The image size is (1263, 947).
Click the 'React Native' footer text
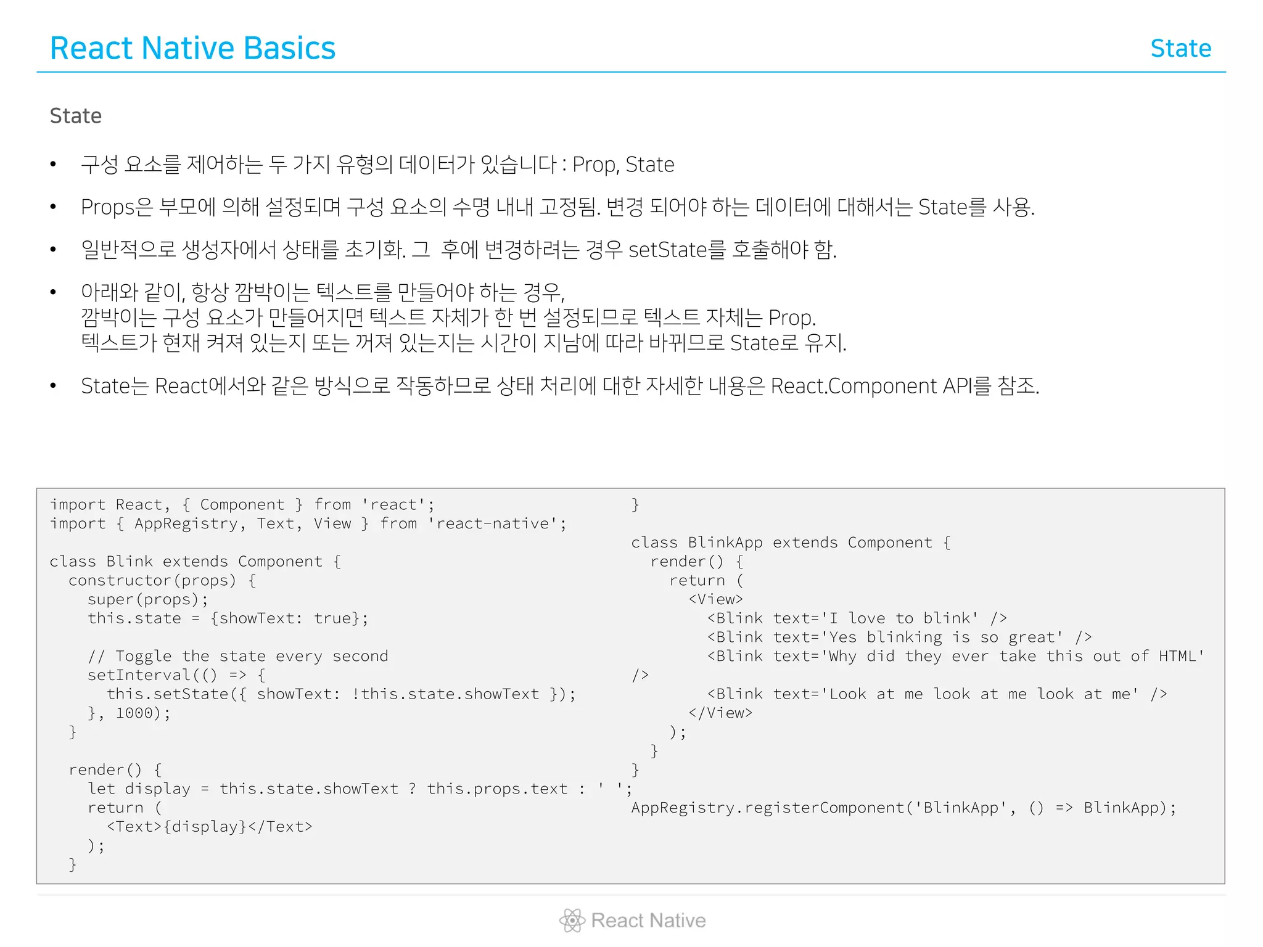(x=648, y=920)
